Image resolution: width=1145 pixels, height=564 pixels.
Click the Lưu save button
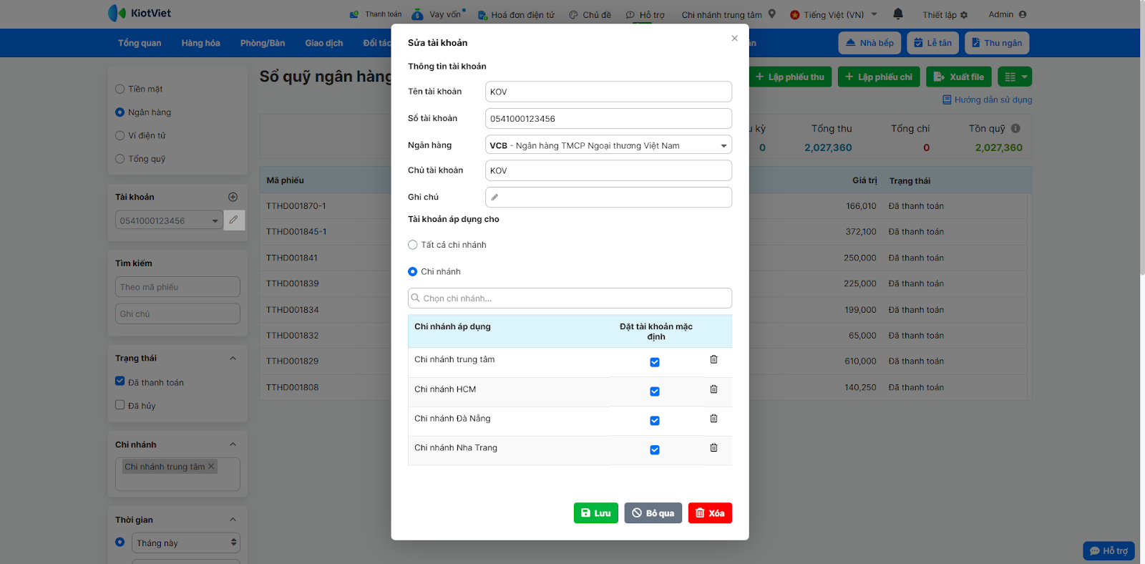[596, 513]
